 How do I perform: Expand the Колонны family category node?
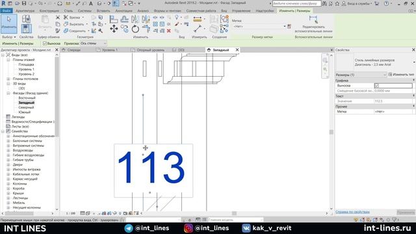(8, 183)
